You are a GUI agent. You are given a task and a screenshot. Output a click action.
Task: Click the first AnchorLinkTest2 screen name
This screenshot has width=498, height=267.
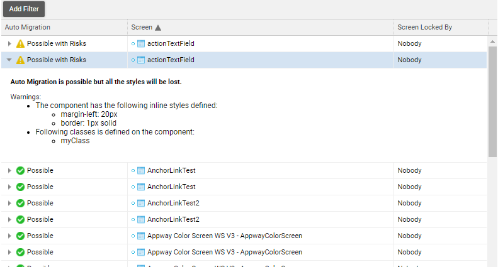(x=173, y=204)
